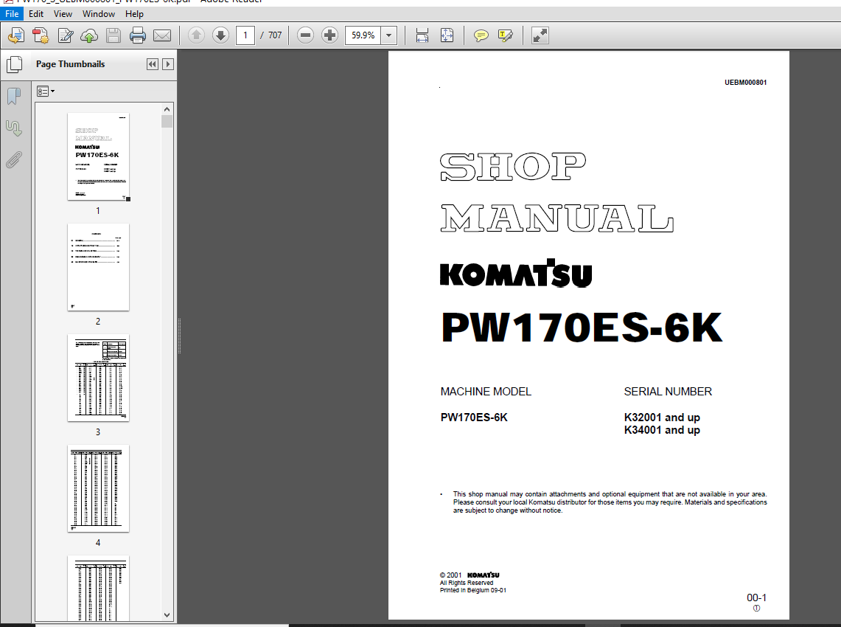Image resolution: width=841 pixels, height=627 pixels.
Task: Click the page number input field
Action: (x=245, y=35)
